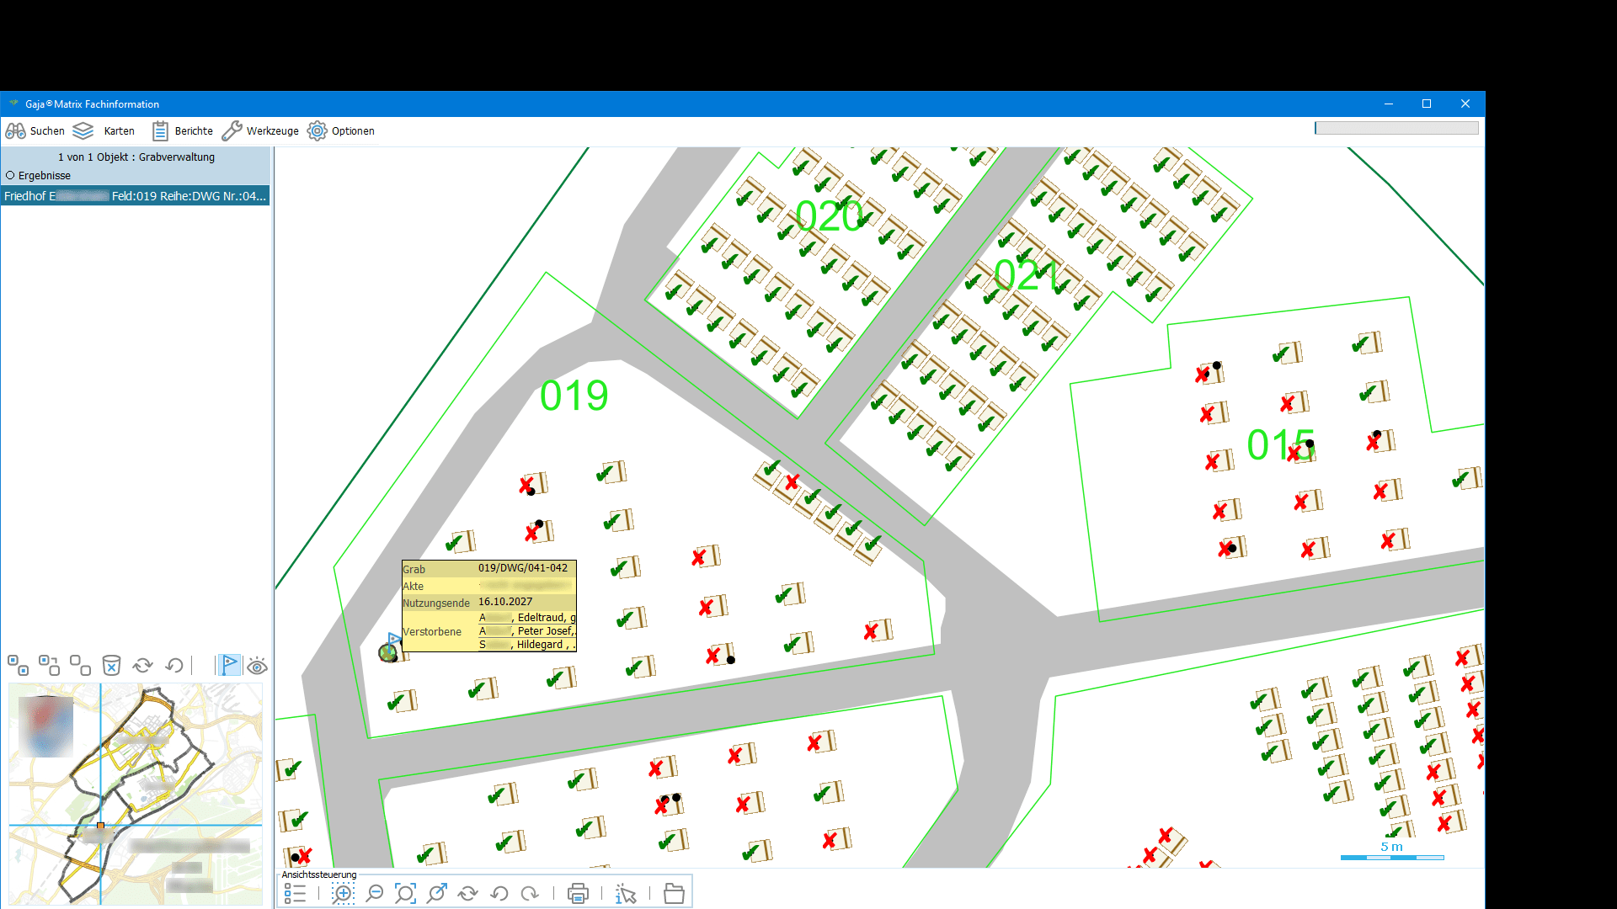Open the Werkzeuge menu

point(260,131)
